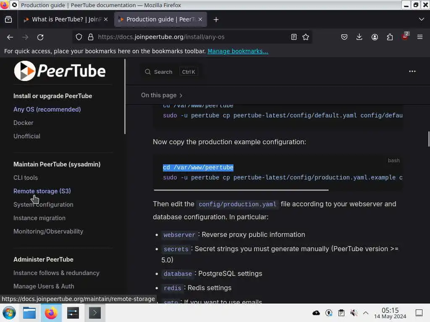Open settings mixer app in taskbar
Screen dimensions: 430x322
coord(73,313)
